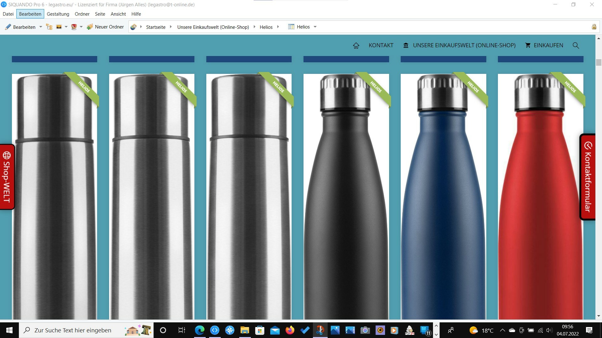602x338 pixels.
Task: Open the Ansicht menu
Action: (118, 14)
